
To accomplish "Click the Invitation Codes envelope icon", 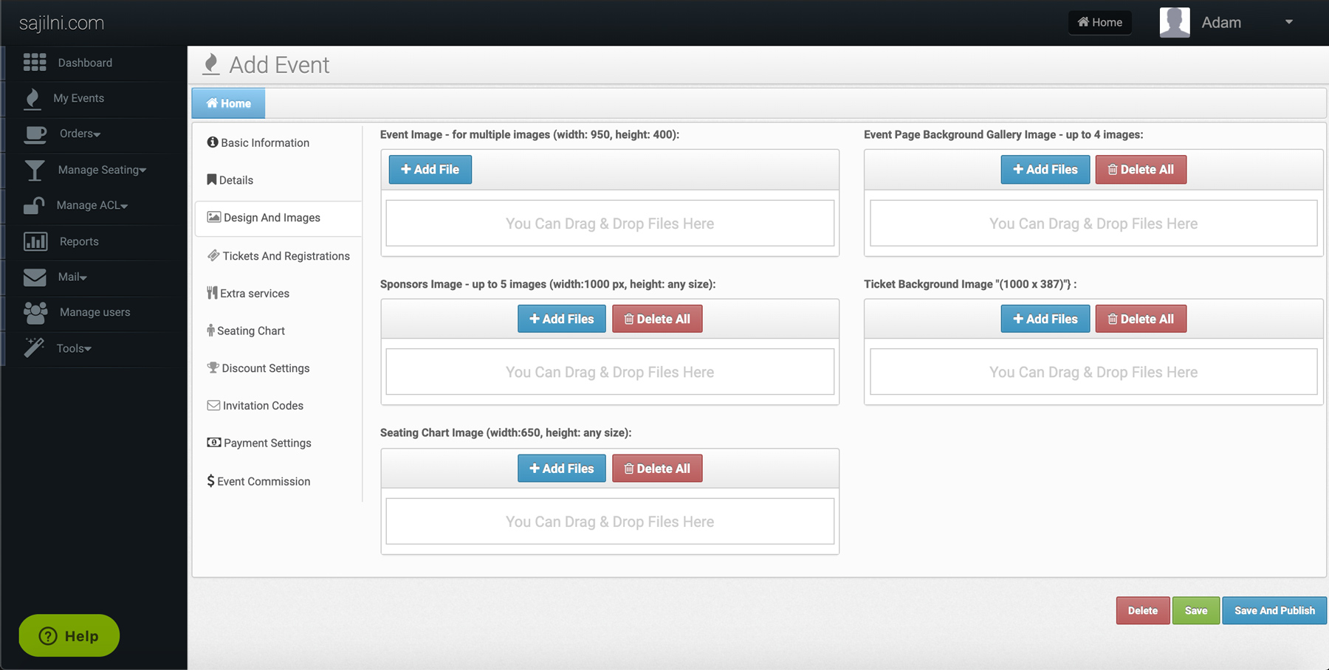I will click(213, 405).
